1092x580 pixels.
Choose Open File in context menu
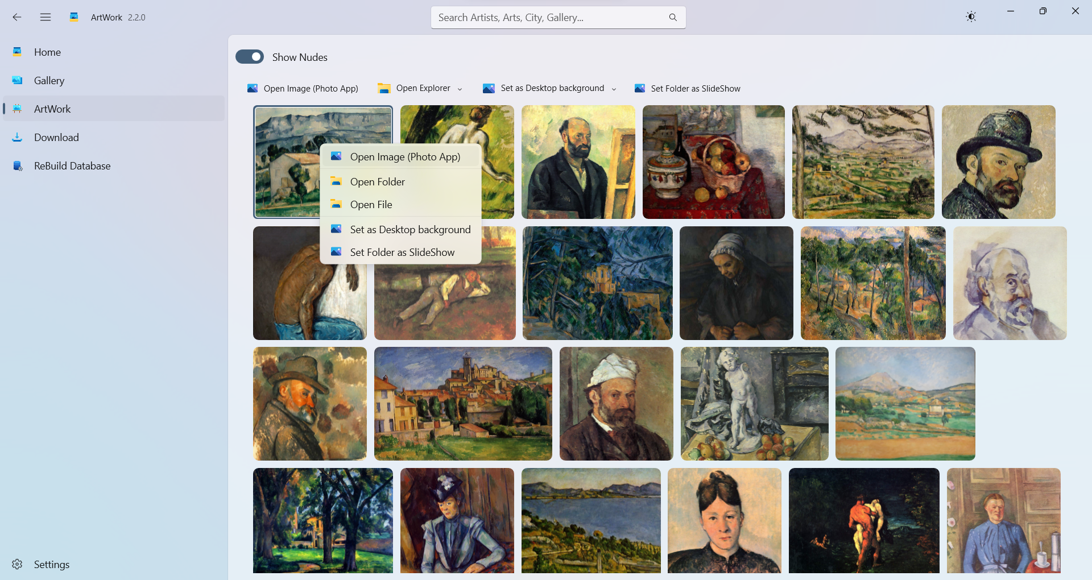click(401, 204)
